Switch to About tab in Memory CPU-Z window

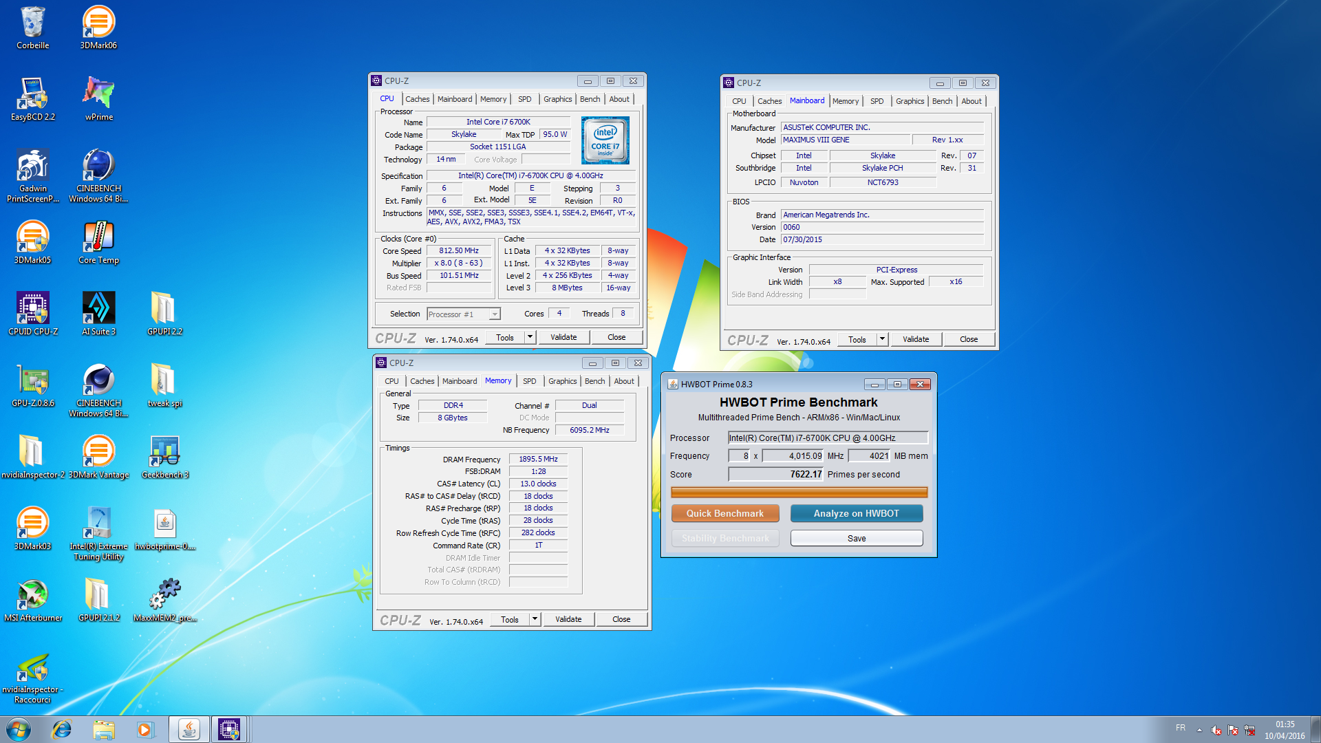click(x=624, y=381)
